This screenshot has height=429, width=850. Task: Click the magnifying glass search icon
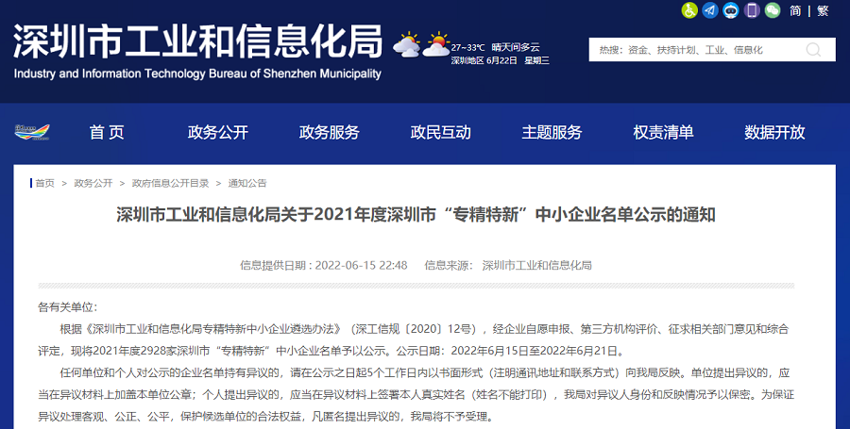(x=813, y=50)
